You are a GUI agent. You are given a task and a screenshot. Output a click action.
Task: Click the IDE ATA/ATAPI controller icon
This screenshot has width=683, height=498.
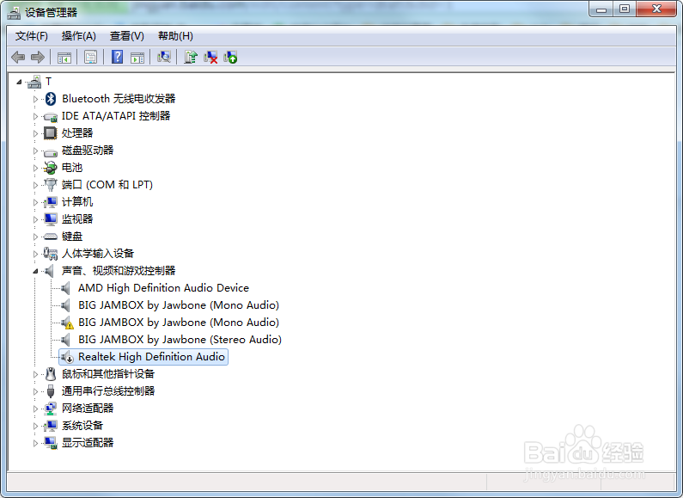click(51, 116)
